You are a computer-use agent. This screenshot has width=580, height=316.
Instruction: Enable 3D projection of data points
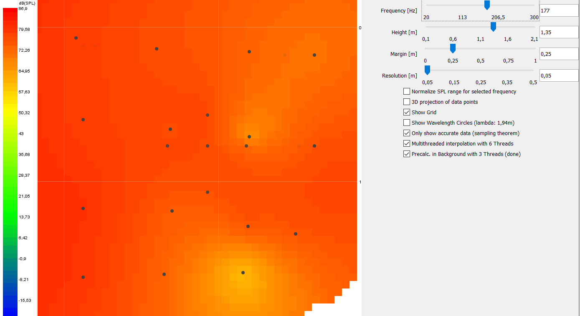click(x=407, y=102)
